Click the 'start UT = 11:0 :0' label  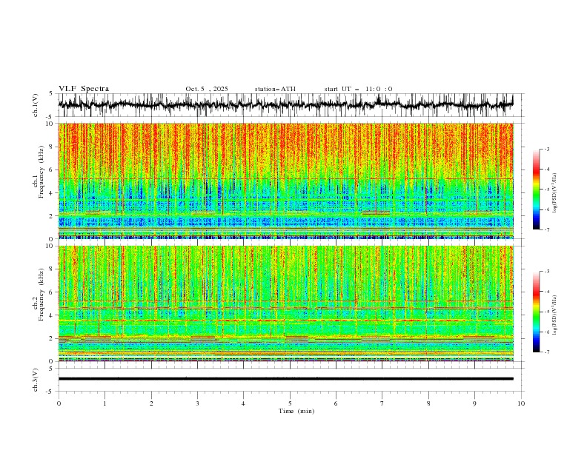click(358, 89)
